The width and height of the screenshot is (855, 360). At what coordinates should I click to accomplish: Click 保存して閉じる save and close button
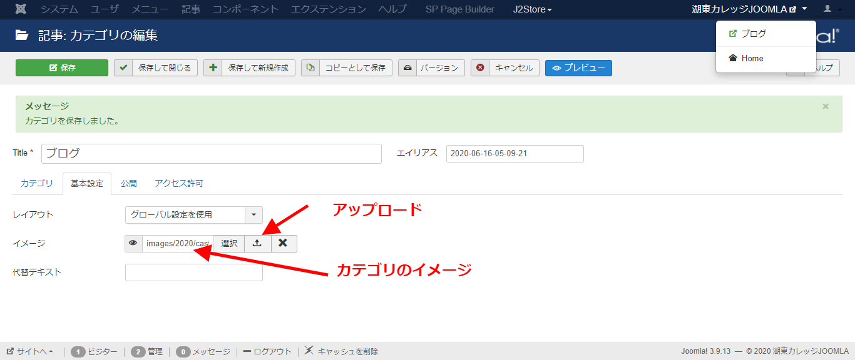156,68
